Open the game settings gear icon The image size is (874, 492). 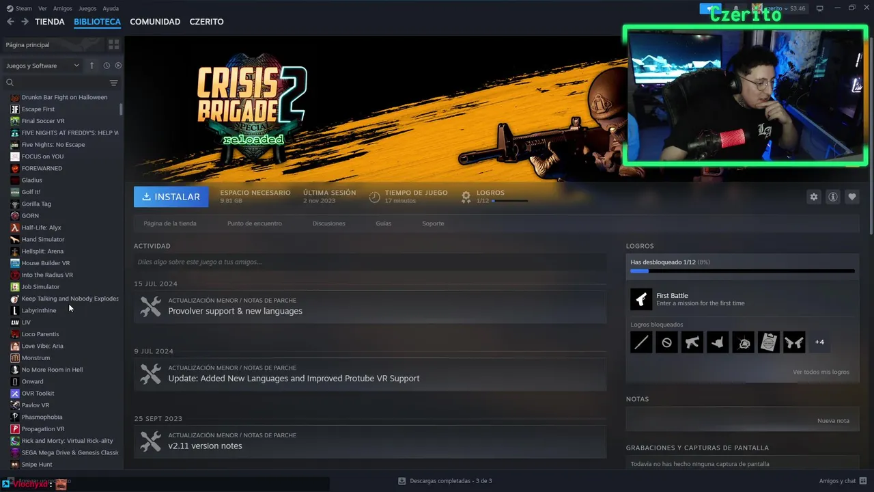[x=813, y=197]
